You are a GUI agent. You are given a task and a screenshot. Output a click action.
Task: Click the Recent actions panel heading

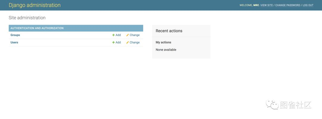coord(169,31)
